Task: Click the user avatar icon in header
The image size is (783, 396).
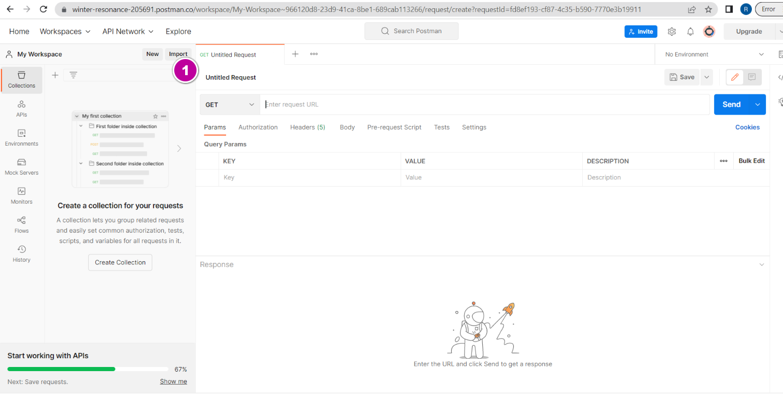Action: pos(709,32)
